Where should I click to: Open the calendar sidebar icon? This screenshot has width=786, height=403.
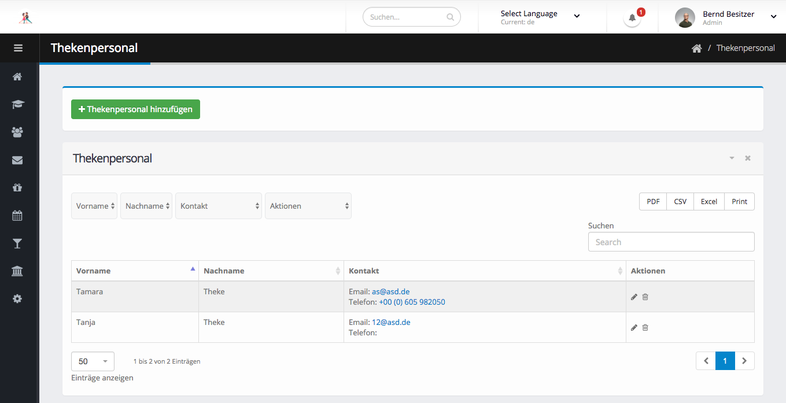click(x=17, y=216)
